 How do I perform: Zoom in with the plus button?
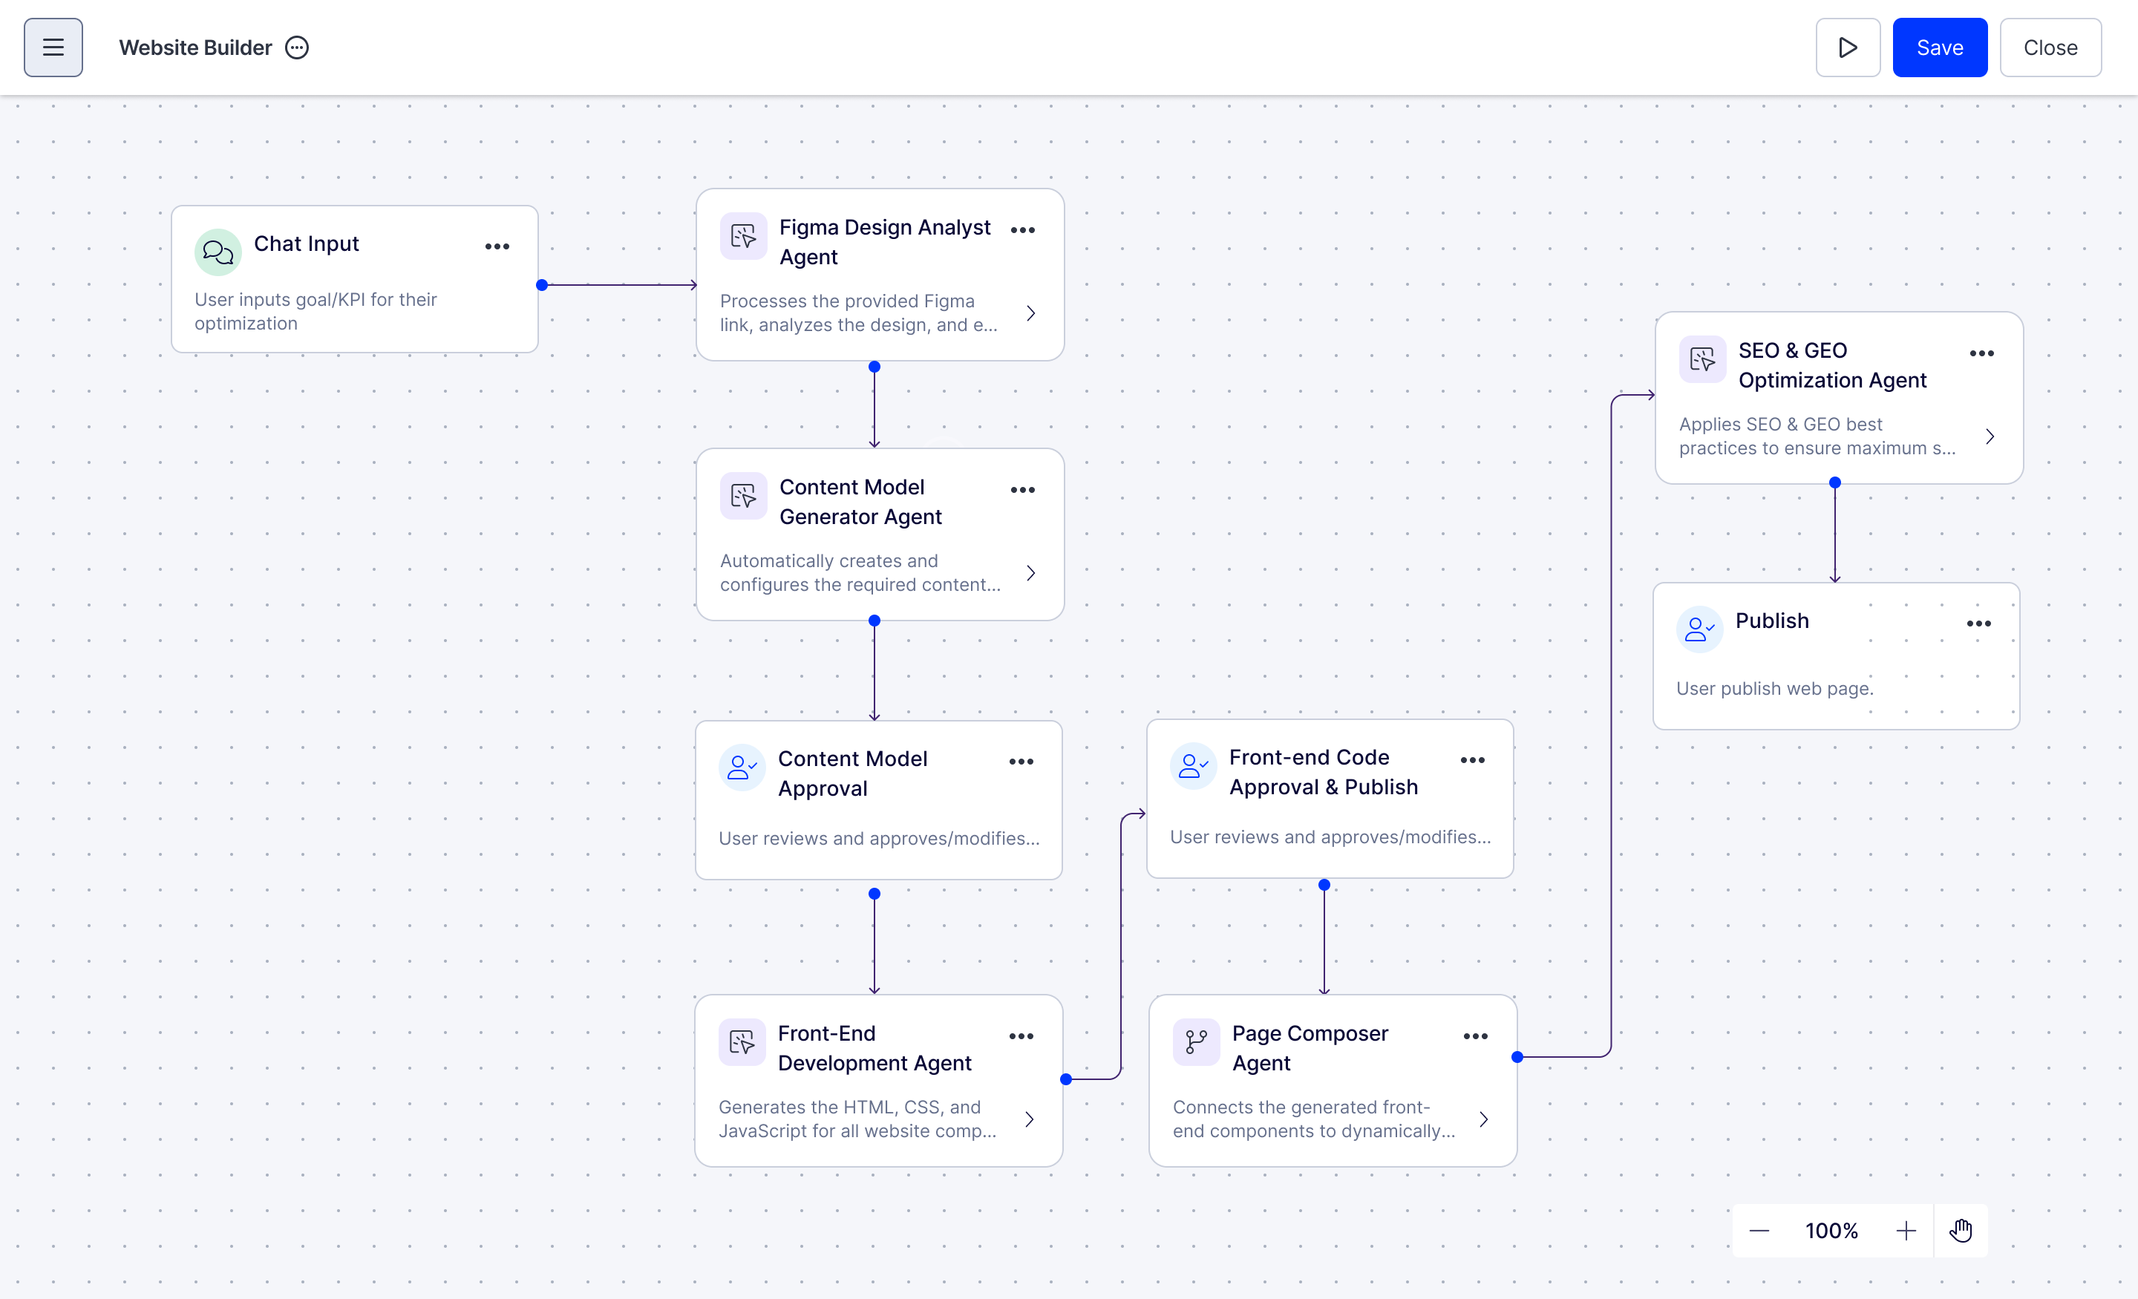(1906, 1231)
